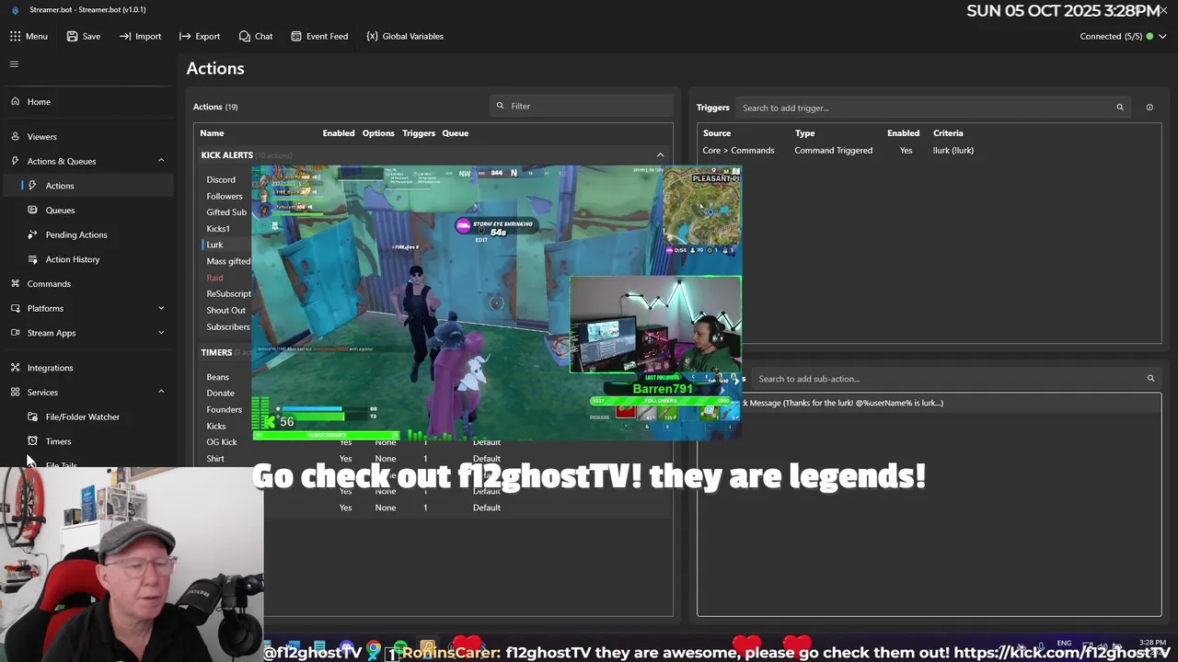Open Action History page

73,259
